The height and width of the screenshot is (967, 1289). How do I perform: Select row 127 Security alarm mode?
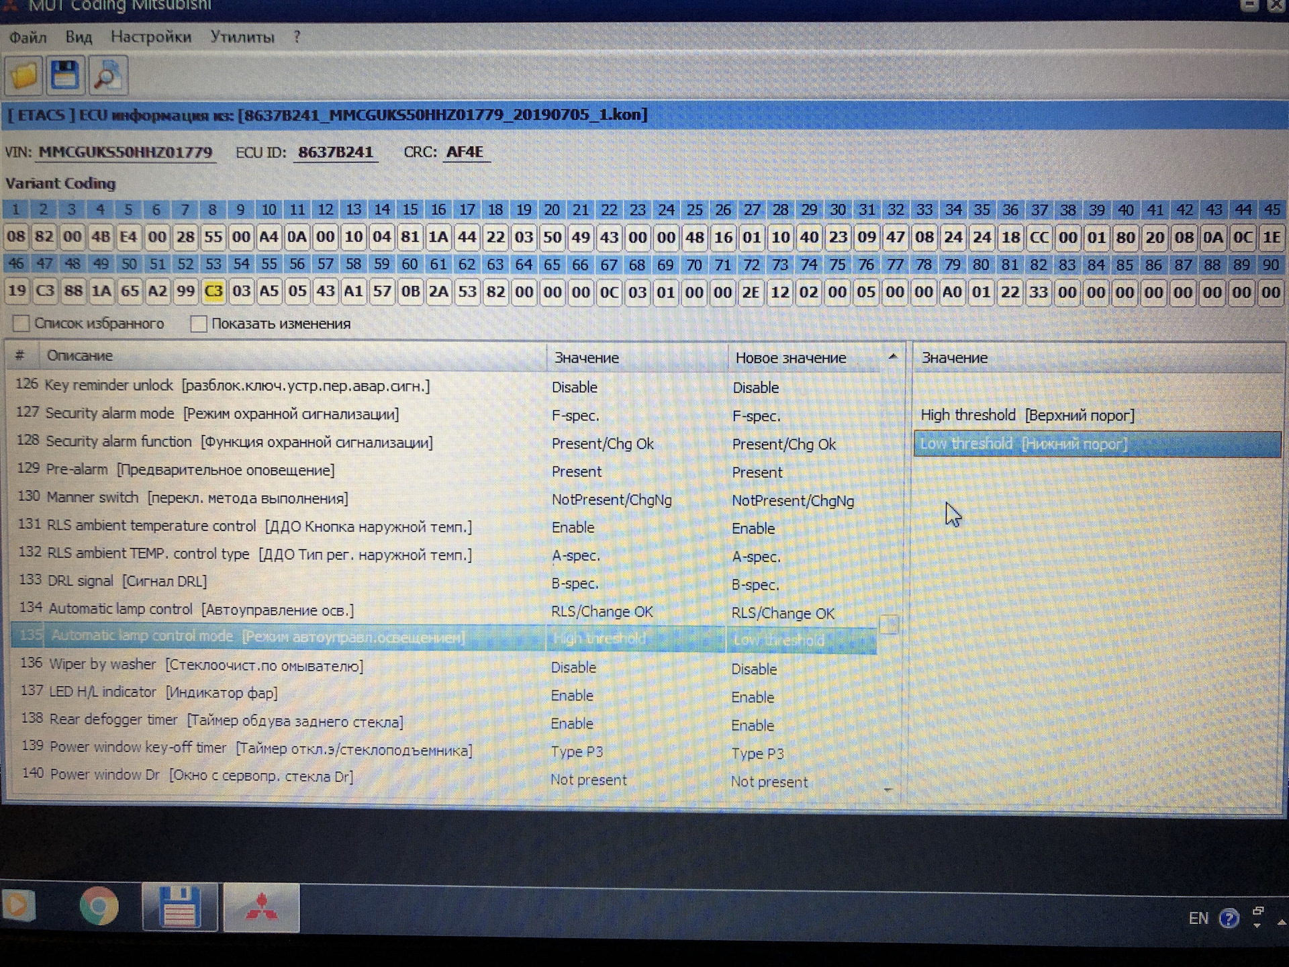(x=443, y=414)
